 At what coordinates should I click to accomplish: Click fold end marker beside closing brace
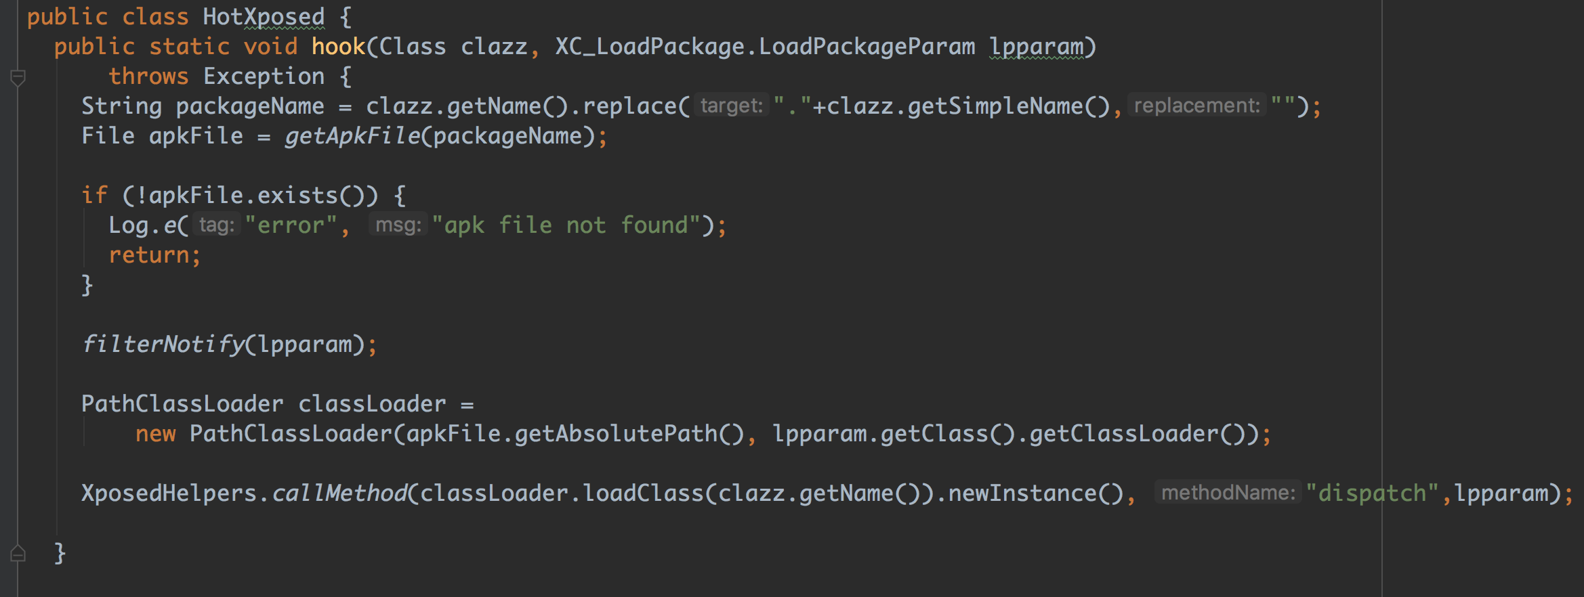click(x=18, y=554)
